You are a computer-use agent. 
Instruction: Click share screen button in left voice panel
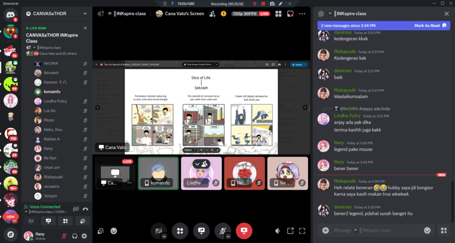48,221
